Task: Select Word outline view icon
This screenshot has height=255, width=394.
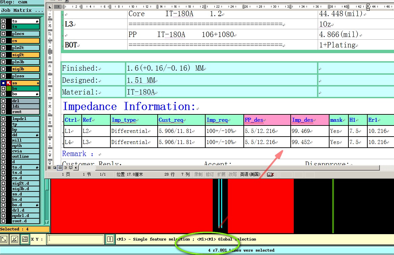Action: pyautogui.click(x=65, y=168)
